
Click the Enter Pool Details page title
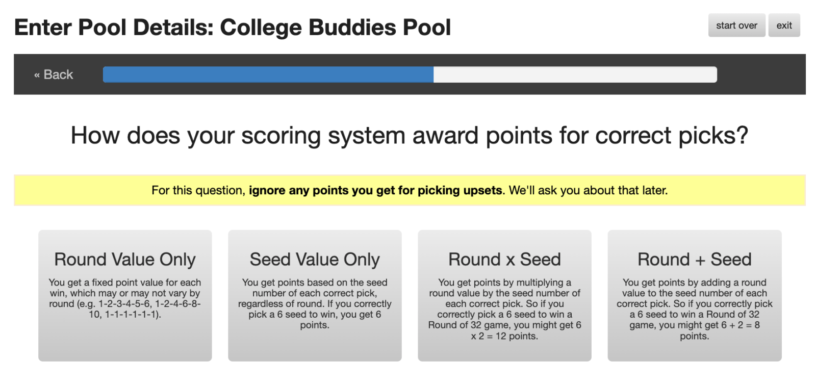tap(233, 28)
